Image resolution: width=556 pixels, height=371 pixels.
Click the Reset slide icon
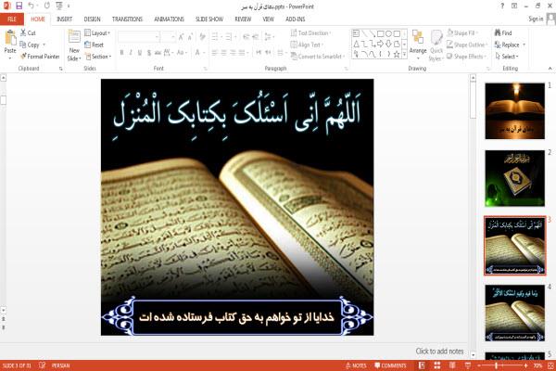(88, 45)
